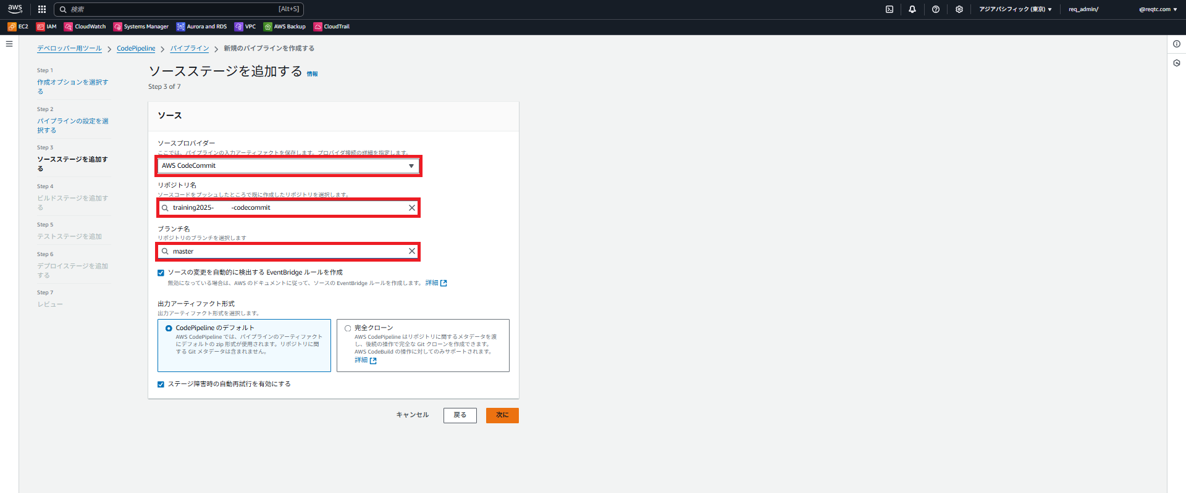The image size is (1186, 493).
Task: Open the CloudWatch shortcut
Action: coord(85,27)
